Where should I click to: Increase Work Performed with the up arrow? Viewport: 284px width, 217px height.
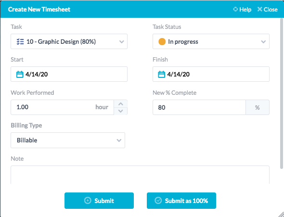click(x=121, y=104)
